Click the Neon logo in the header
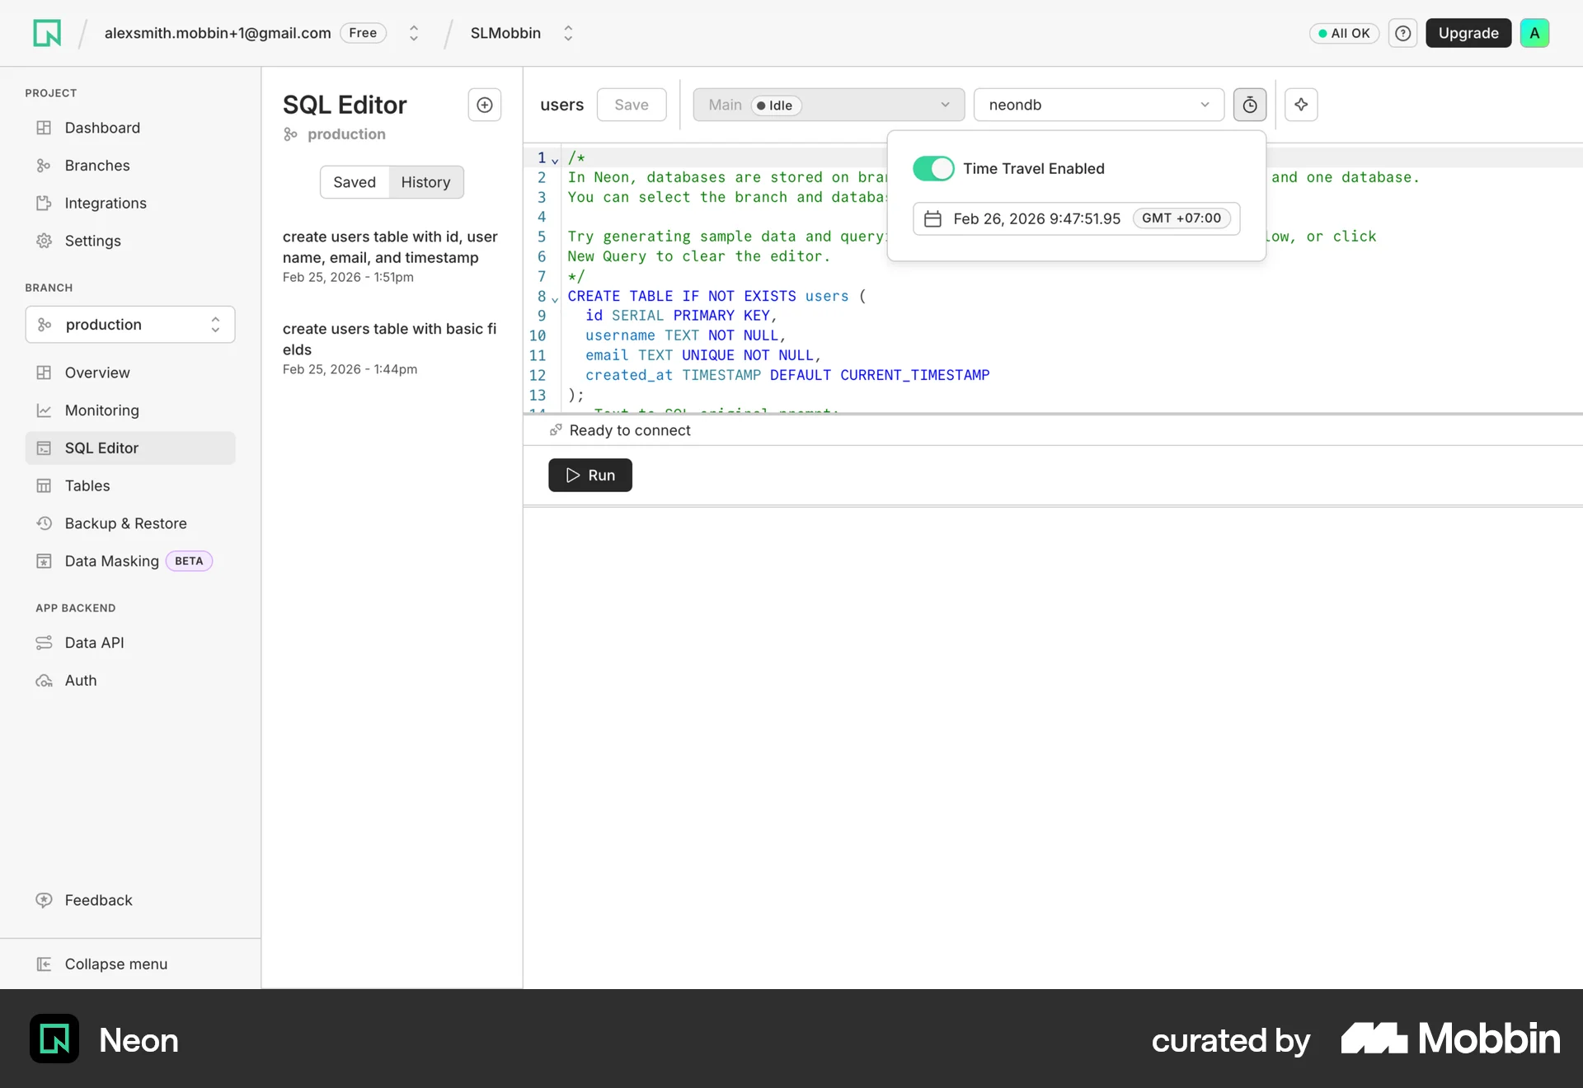This screenshot has width=1583, height=1088. (47, 33)
